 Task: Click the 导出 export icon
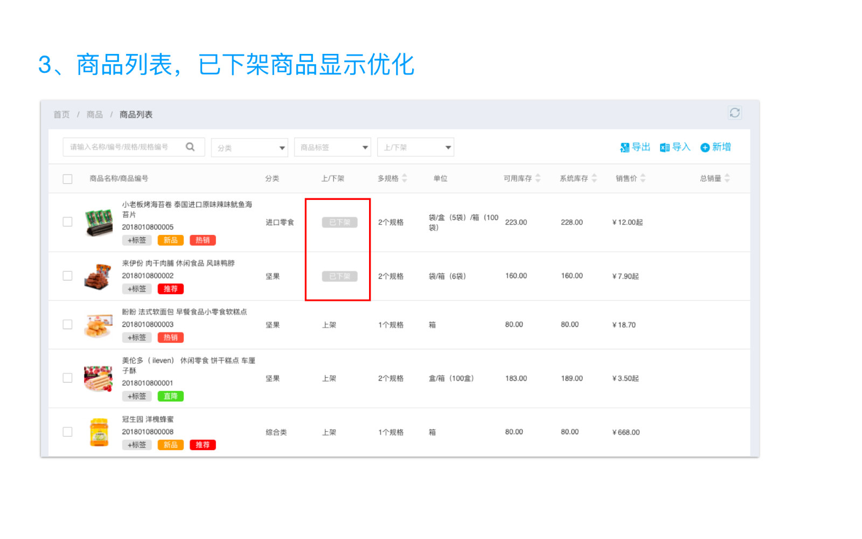(625, 147)
